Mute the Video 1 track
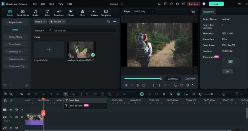 coord(16,117)
